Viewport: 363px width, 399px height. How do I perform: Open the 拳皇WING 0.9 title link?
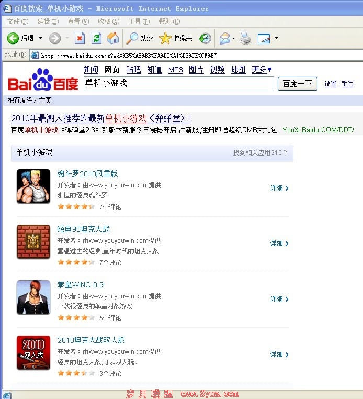click(81, 285)
